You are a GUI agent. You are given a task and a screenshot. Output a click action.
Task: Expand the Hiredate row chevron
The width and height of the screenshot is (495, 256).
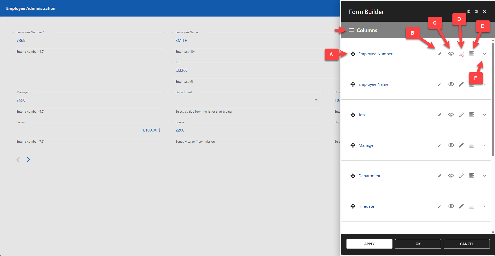pyautogui.click(x=484, y=206)
